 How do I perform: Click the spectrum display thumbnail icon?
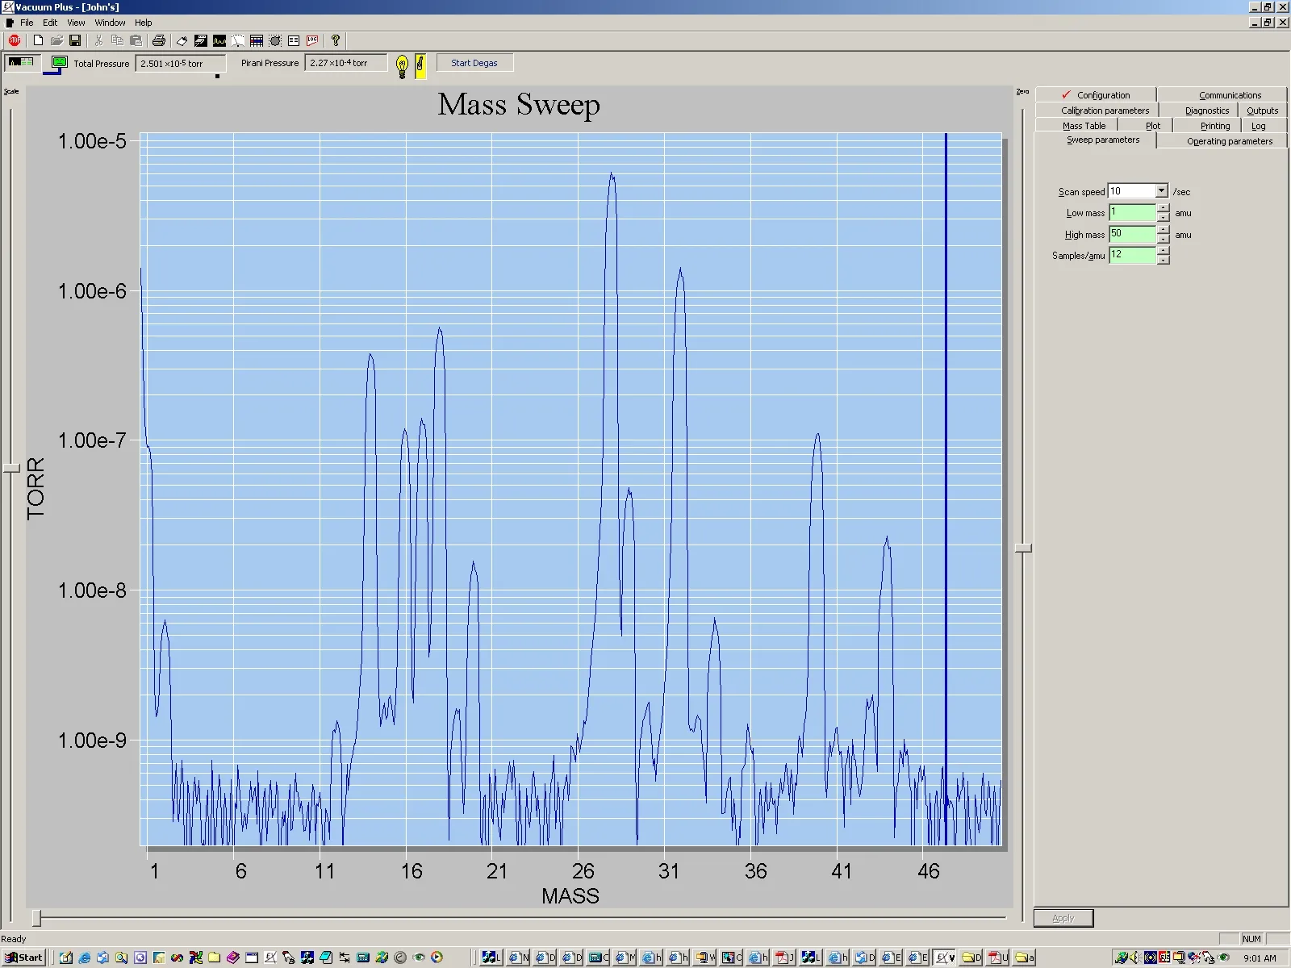(21, 62)
